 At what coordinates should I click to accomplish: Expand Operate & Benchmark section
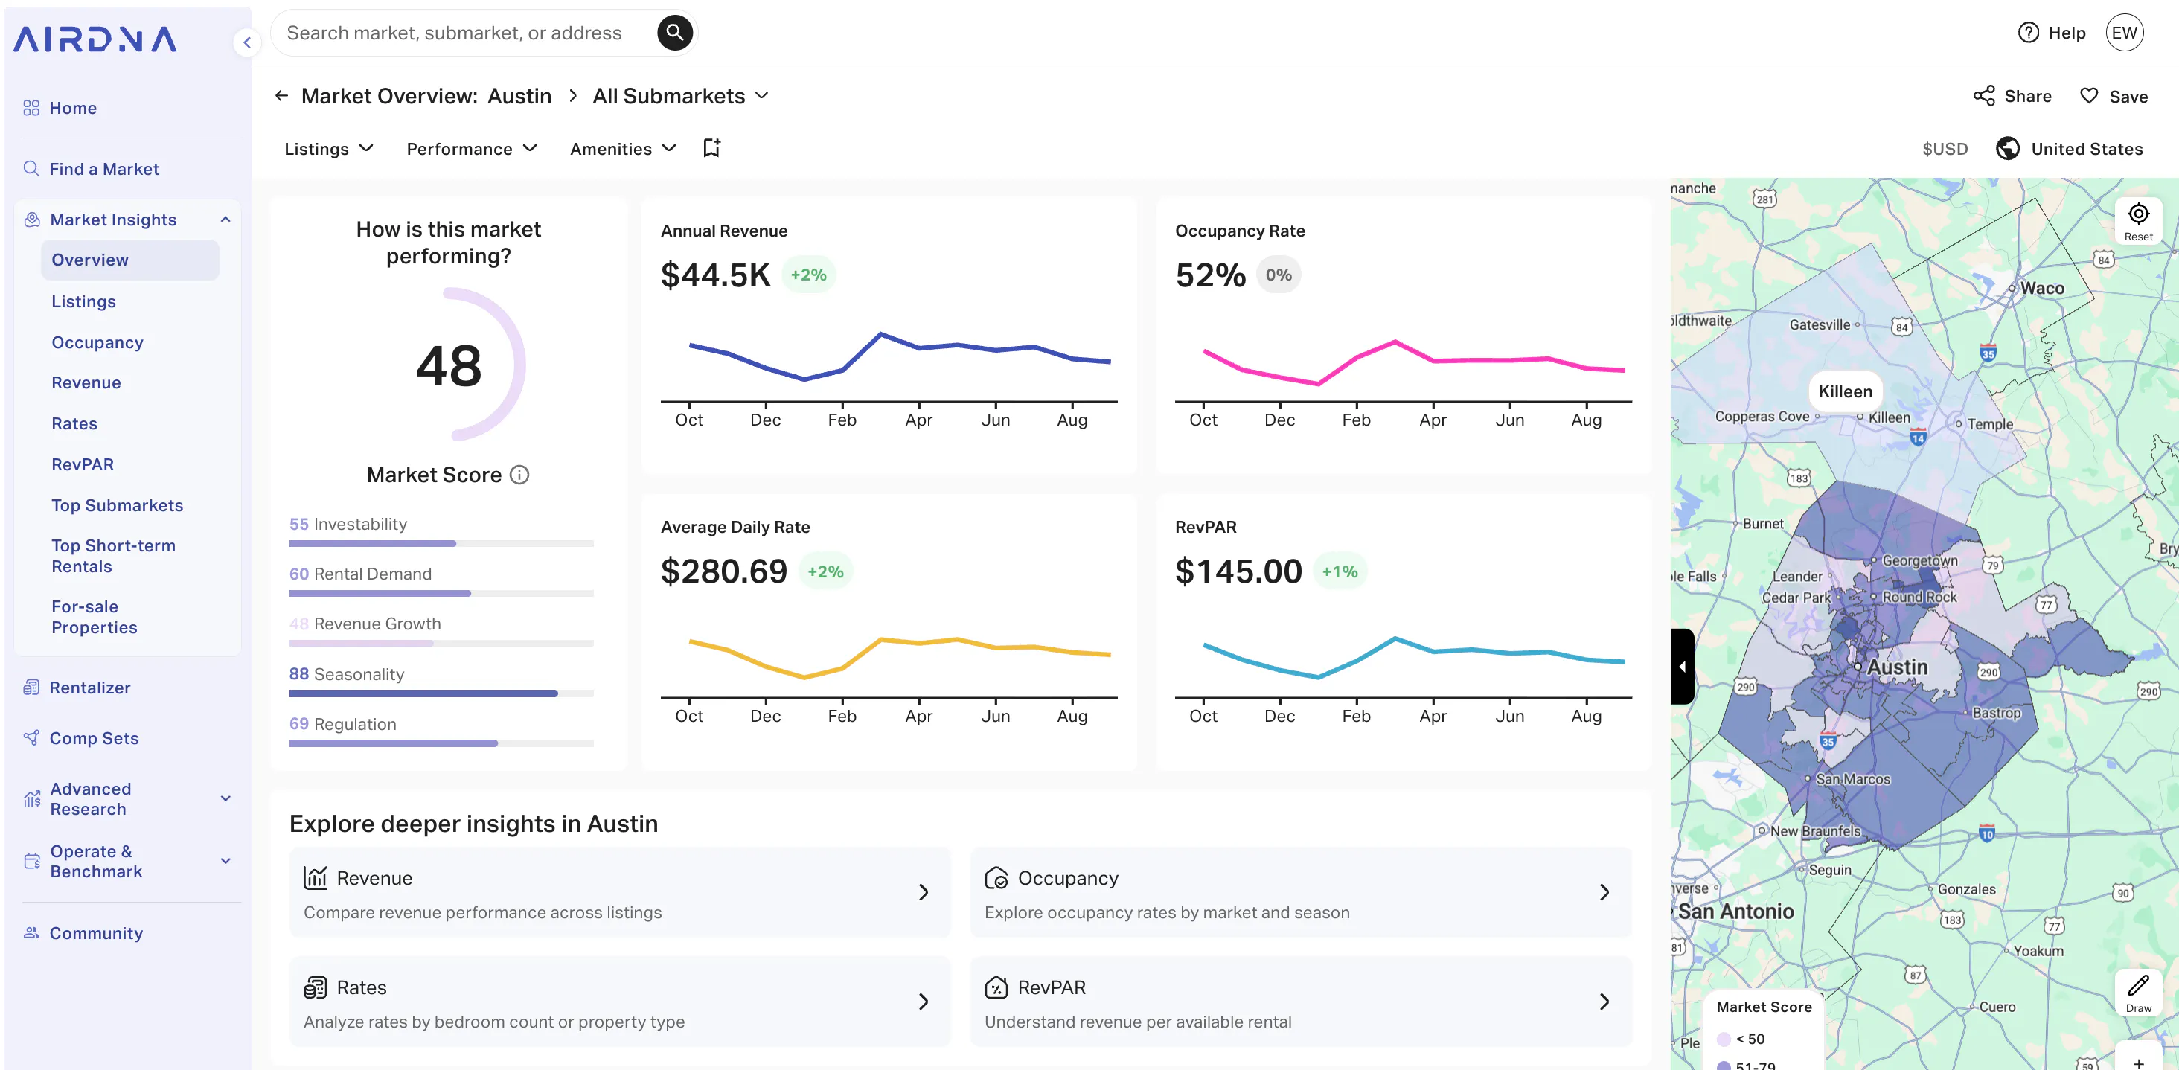click(225, 861)
